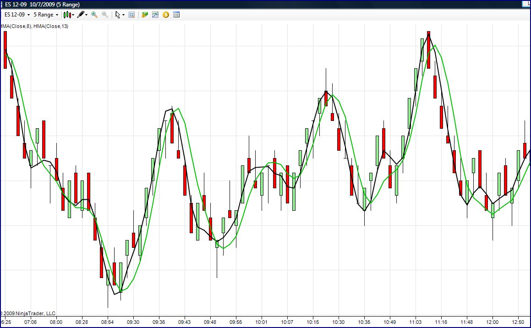Image resolution: width=531 pixels, height=328 pixels.
Task: Click the 09:48 time axis label
Action: tap(210, 322)
